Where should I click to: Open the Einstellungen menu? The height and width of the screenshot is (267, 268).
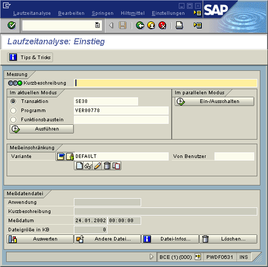click(168, 13)
